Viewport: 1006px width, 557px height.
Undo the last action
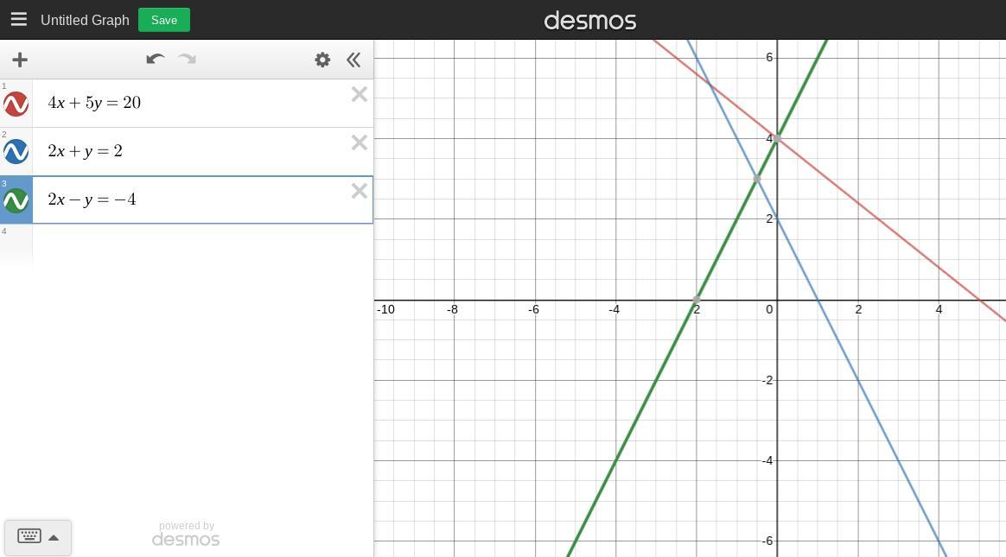coord(156,60)
